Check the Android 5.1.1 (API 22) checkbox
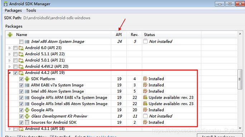Viewport: 245px width, 137px height. pos(15,54)
